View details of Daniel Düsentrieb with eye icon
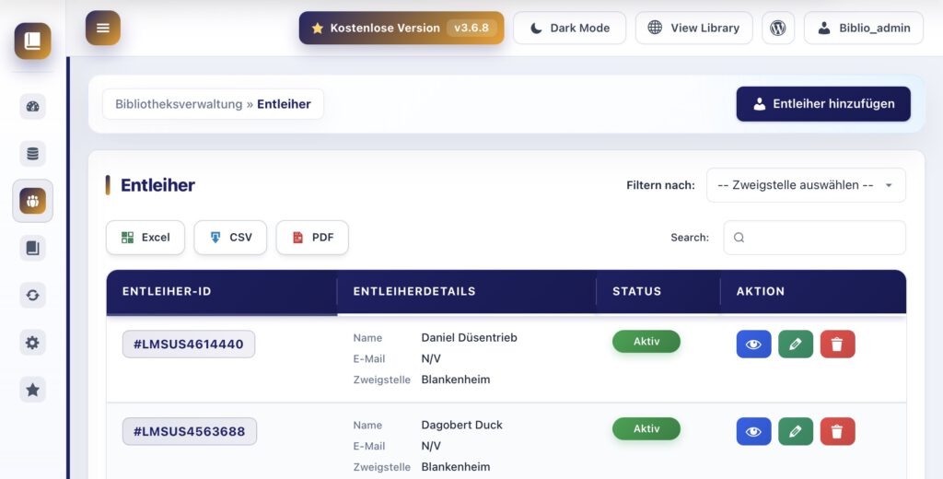The image size is (943, 479). (753, 345)
